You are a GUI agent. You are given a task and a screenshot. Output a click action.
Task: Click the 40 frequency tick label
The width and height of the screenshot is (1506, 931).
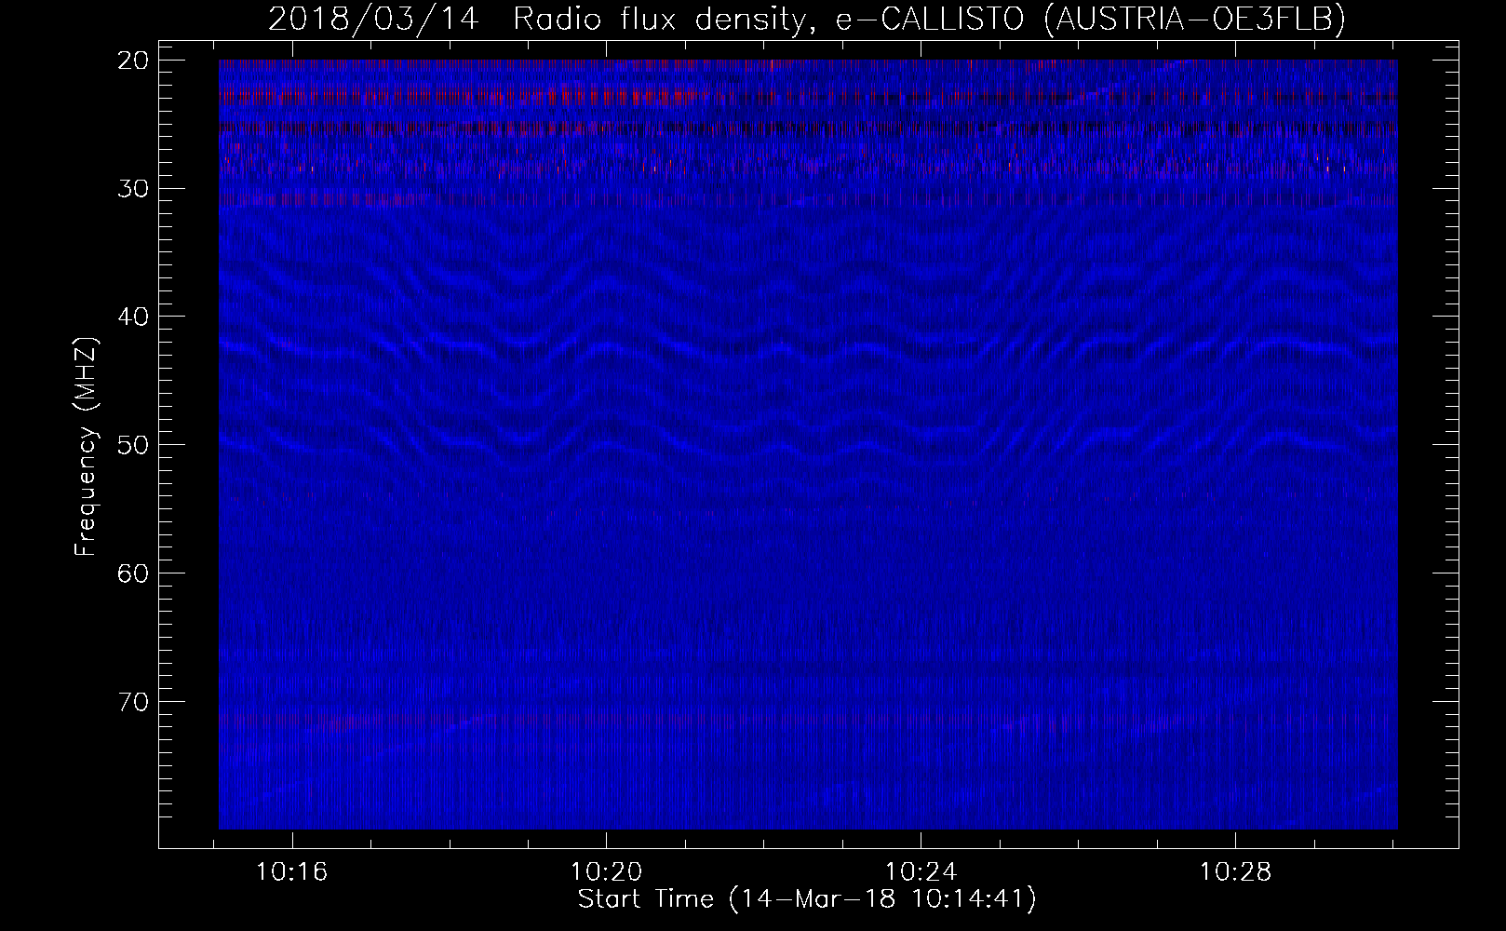pos(133,317)
